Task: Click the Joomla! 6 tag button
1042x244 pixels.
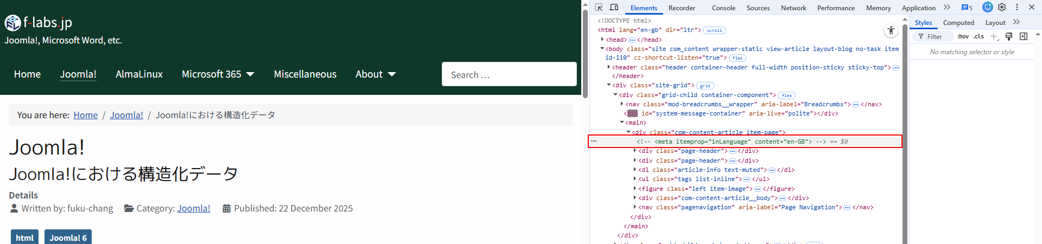Action: 68,237
